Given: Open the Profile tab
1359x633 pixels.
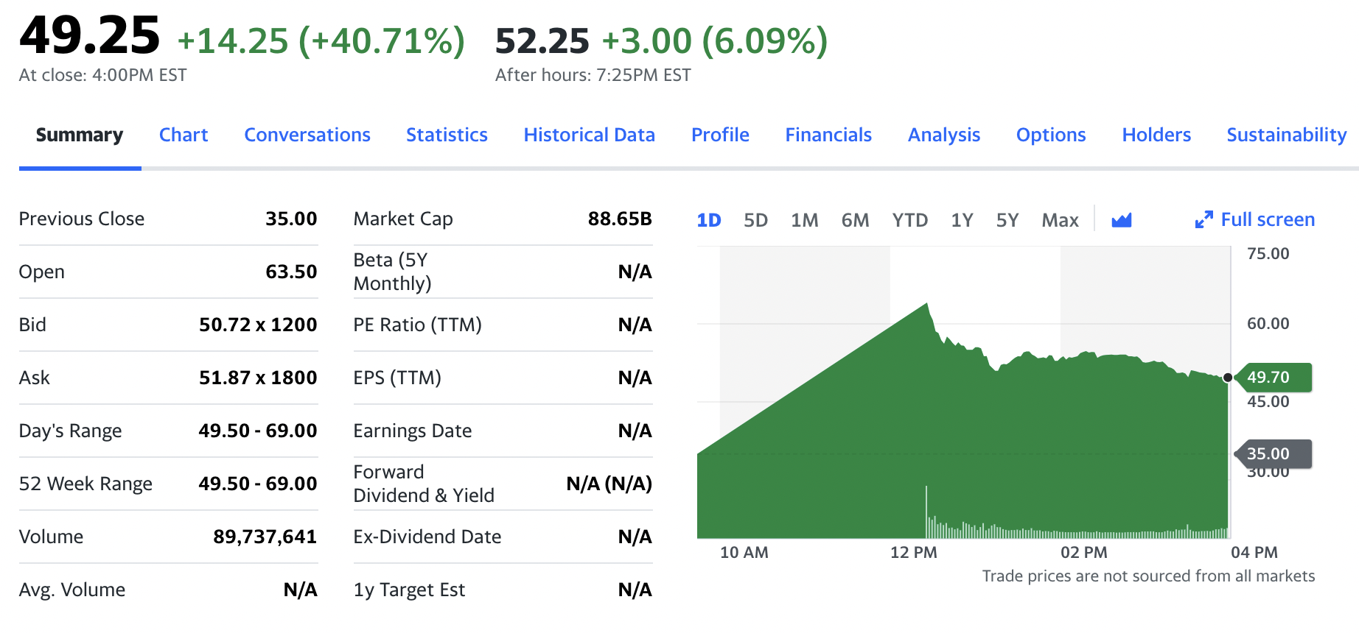Looking at the screenshot, I should point(720,135).
